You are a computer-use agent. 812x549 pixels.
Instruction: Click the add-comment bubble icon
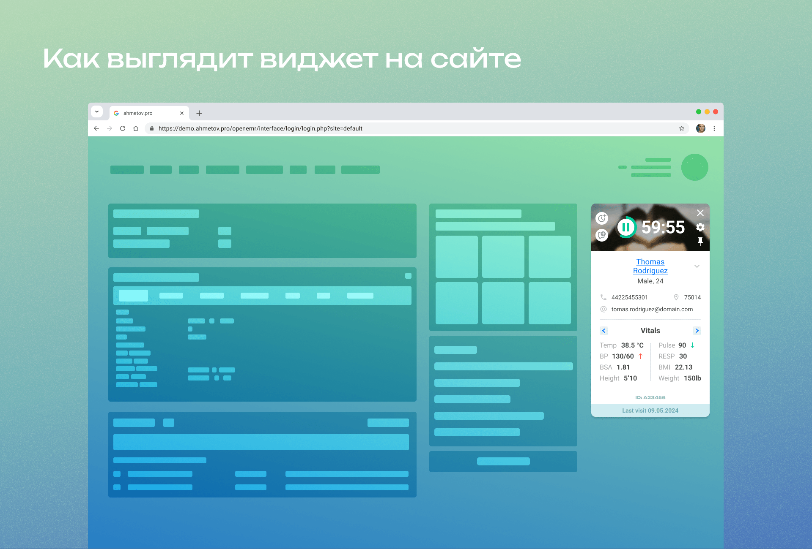(602, 235)
